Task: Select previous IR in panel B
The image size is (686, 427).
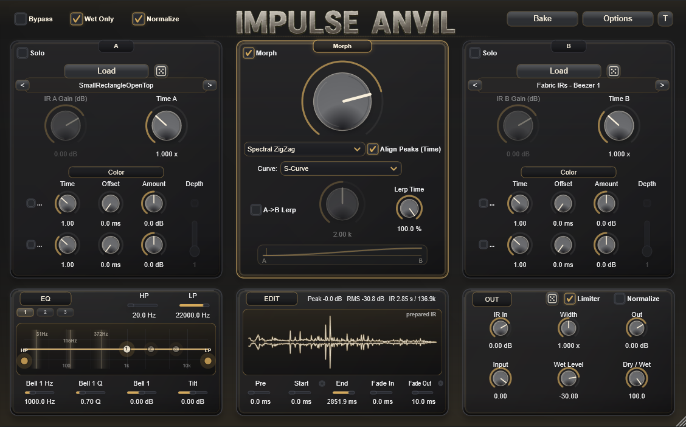Action: (x=475, y=85)
